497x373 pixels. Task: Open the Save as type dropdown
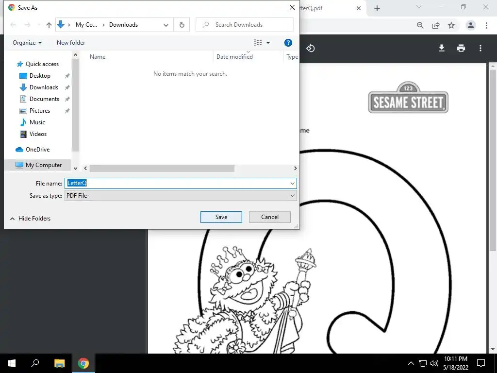point(181,196)
